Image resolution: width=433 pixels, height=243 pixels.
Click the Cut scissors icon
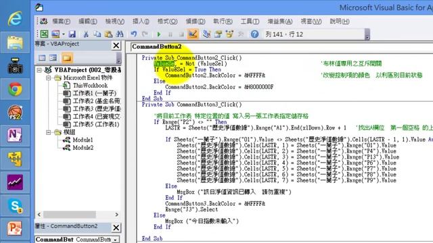pyautogui.click(x=86, y=34)
